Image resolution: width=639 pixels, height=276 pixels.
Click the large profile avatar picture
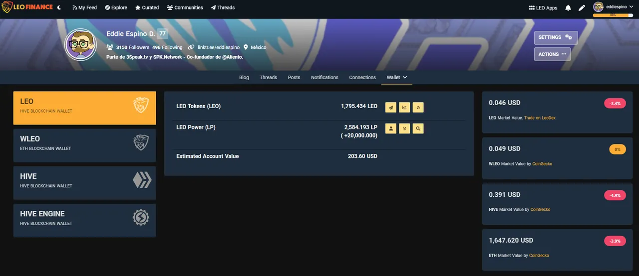80,44
